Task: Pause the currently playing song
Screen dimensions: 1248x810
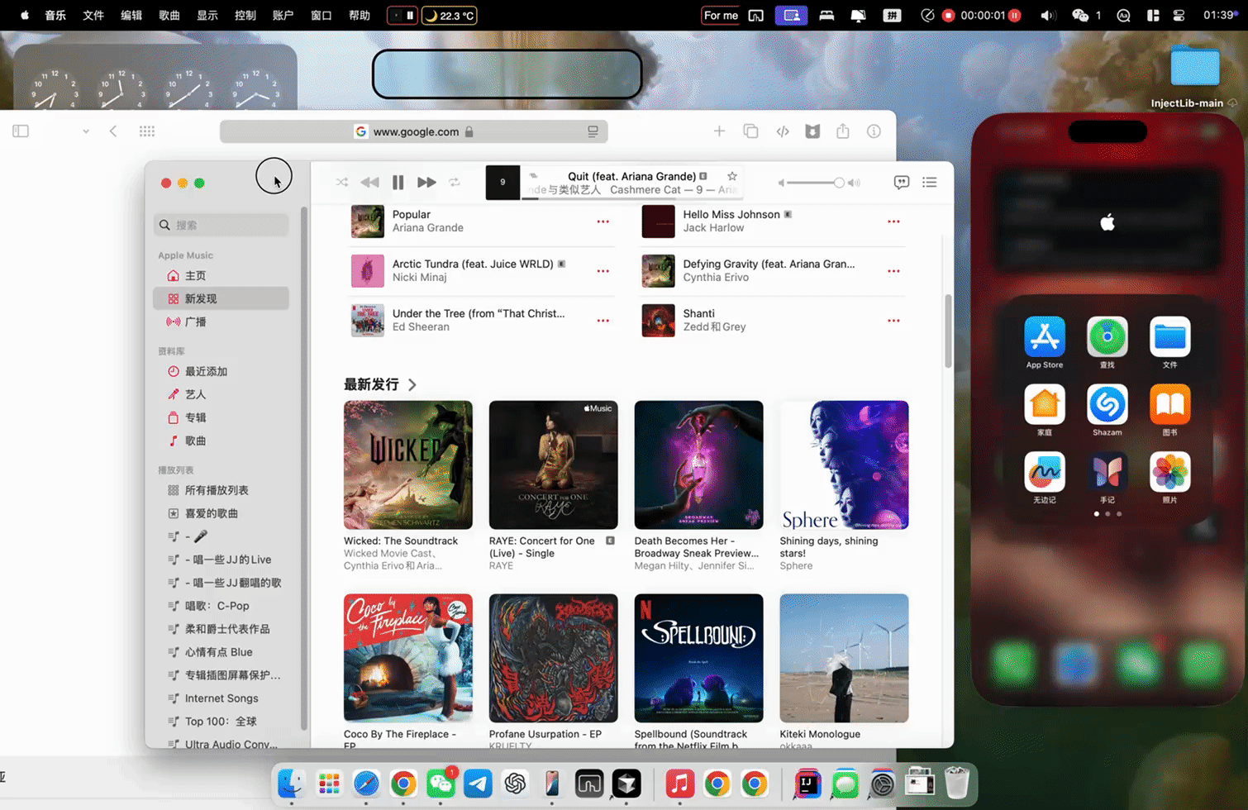Action: pyautogui.click(x=398, y=182)
